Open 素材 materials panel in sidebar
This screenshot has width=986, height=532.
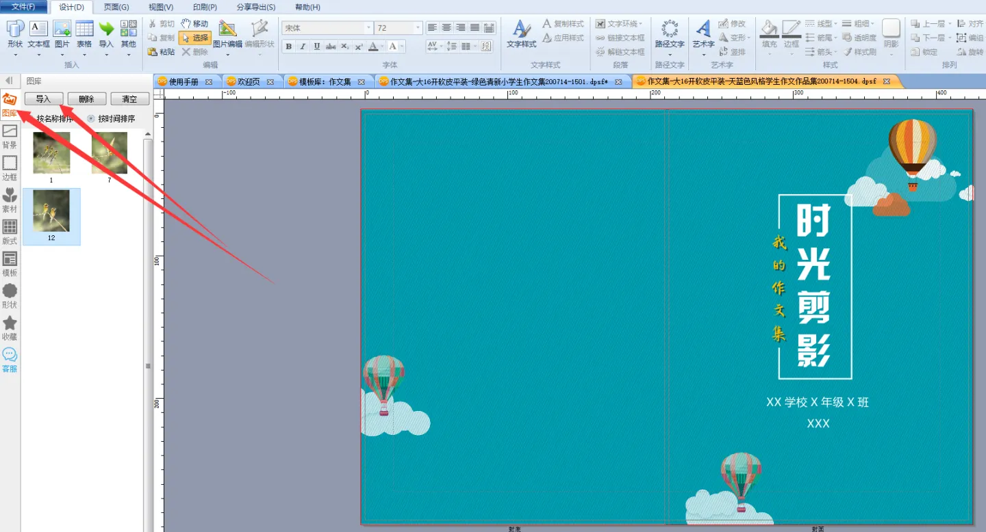(x=10, y=200)
